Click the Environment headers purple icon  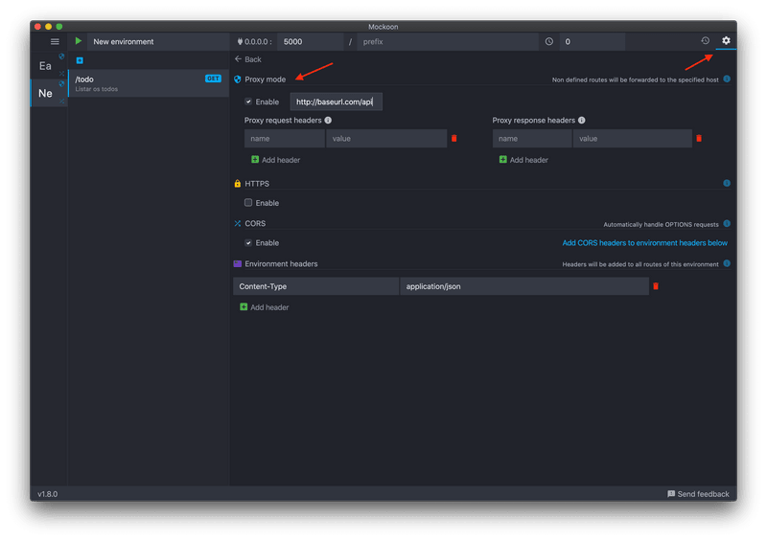237,264
